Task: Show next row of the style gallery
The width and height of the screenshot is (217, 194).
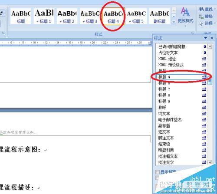Action: (174, 16)
